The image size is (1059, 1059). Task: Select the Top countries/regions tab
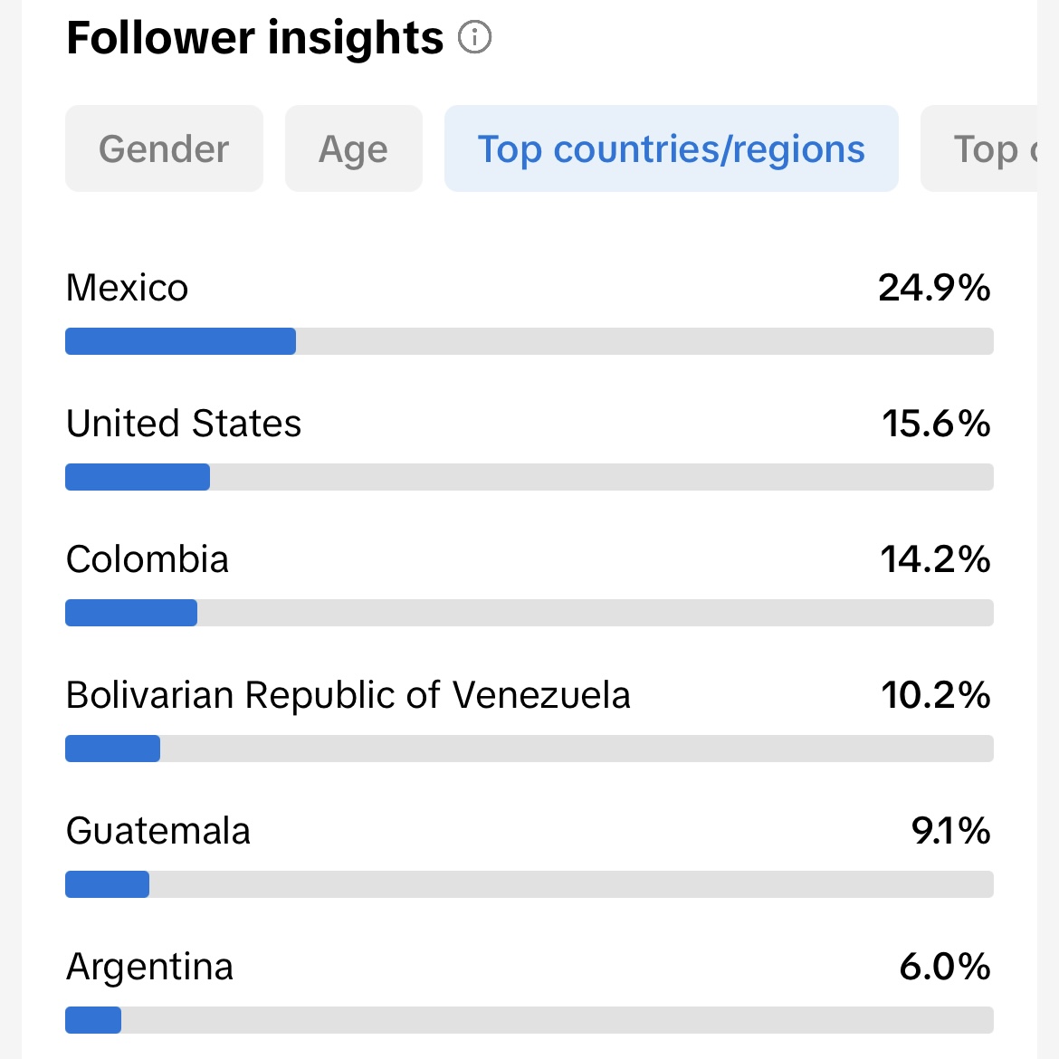pyautogui.click(x=672, y=148)
